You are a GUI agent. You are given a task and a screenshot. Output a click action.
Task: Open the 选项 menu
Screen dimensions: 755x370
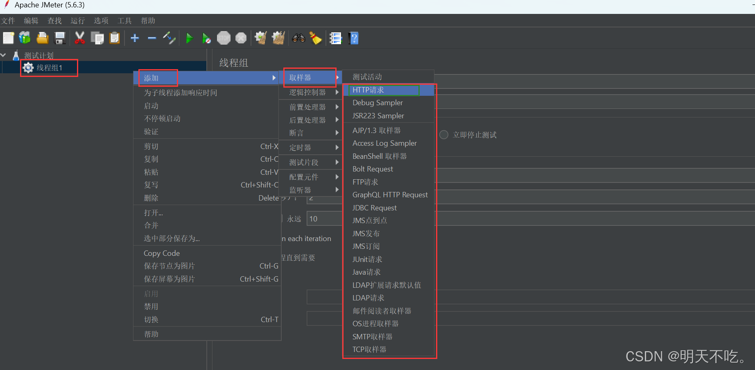point(101,20)
